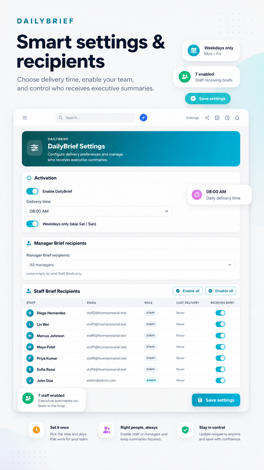264x470 pixels.
Task: Click the DAILYBRIEF logo text
Action: pyautogui.click(x=45, y=21)
